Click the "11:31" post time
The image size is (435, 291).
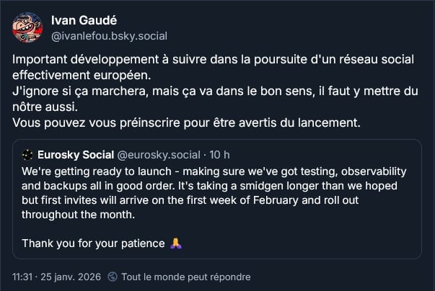23,277
